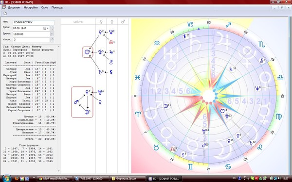292x182 pixels.
Task: Click the Sagittarius sign on chart wheel
Action: [x=228, y=25]
